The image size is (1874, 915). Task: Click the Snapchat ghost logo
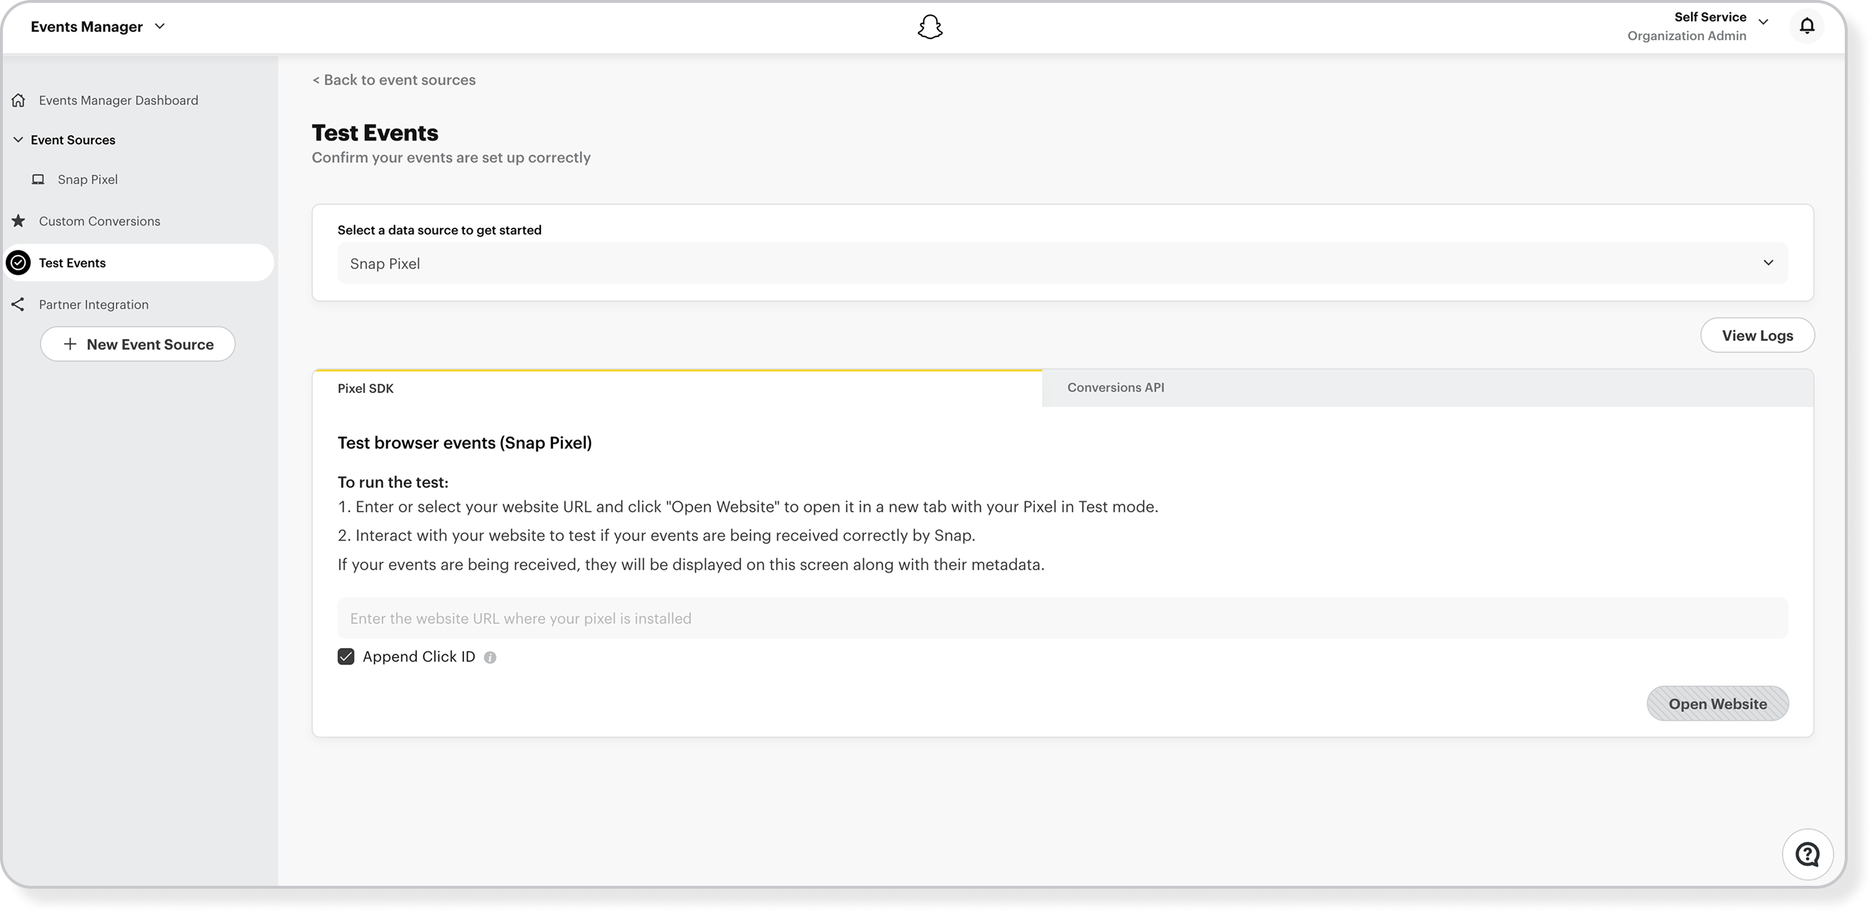930,27
